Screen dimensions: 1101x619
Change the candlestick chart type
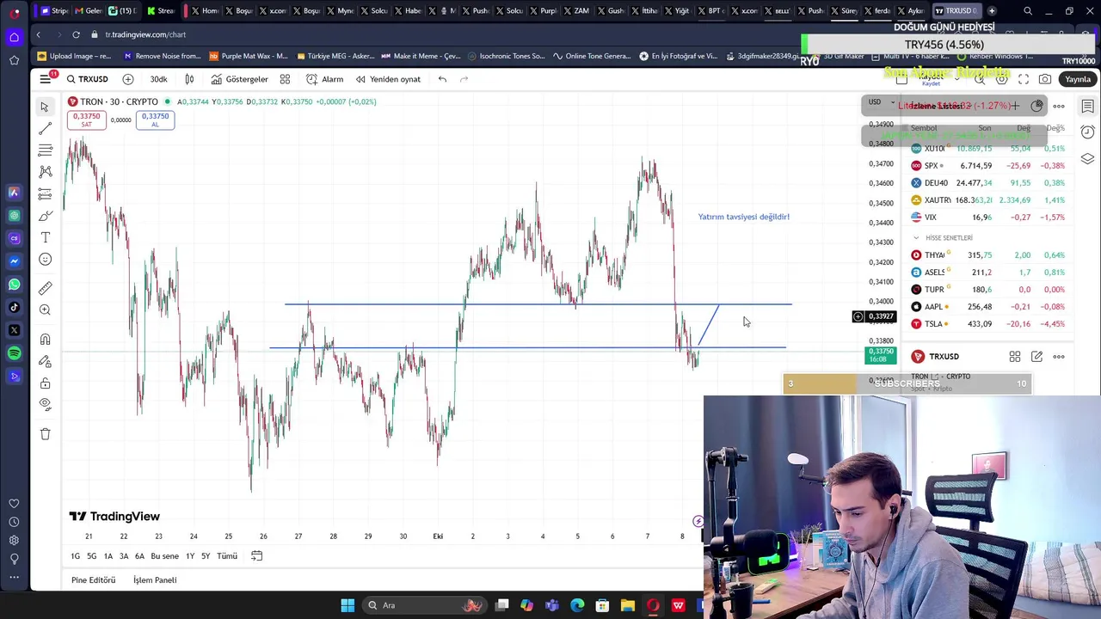click(189, 79)
